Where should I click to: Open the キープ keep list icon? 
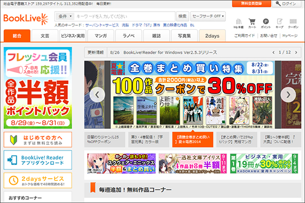click(x=279, y=23)
